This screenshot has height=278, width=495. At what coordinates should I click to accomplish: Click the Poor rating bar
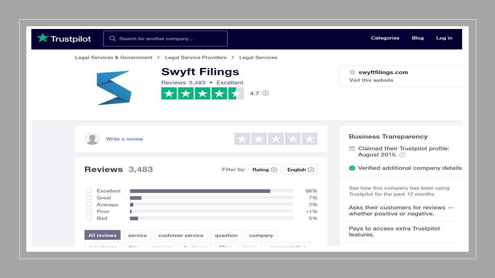coord(212,211)
